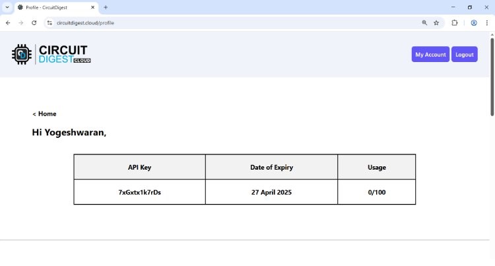Click the Hi Yogeshwaran greeting
This screenshot has width=495, height=266.
coord(69,133)
